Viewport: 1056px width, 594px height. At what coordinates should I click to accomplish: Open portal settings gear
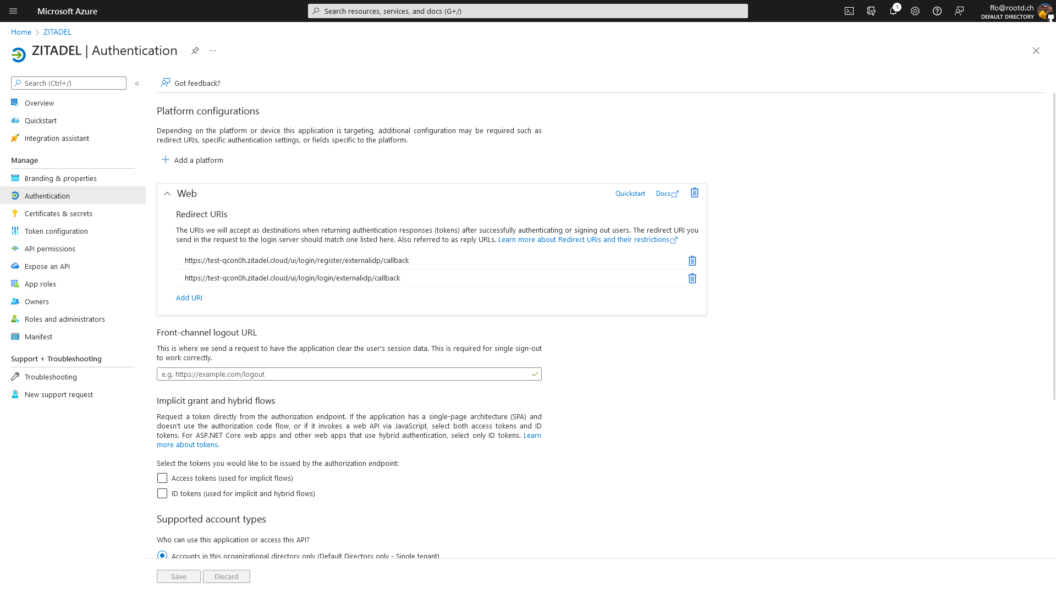coord(915,11)
